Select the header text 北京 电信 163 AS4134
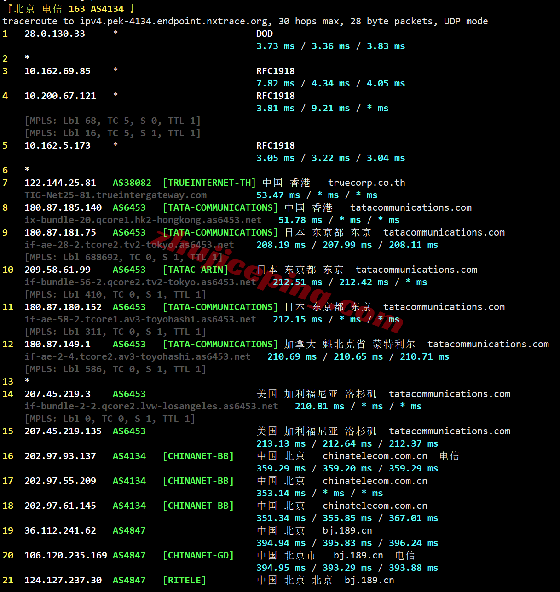The image size is (560, 592). click(x=69, y=9)
